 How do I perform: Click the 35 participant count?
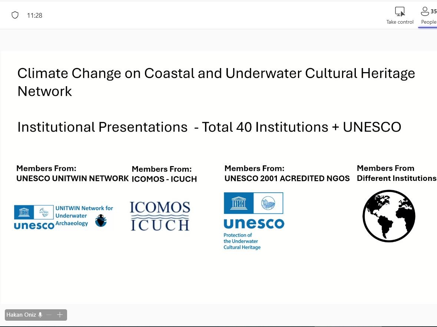433,11
